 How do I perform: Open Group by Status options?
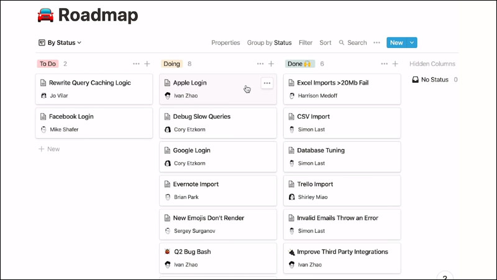(269, 43)
